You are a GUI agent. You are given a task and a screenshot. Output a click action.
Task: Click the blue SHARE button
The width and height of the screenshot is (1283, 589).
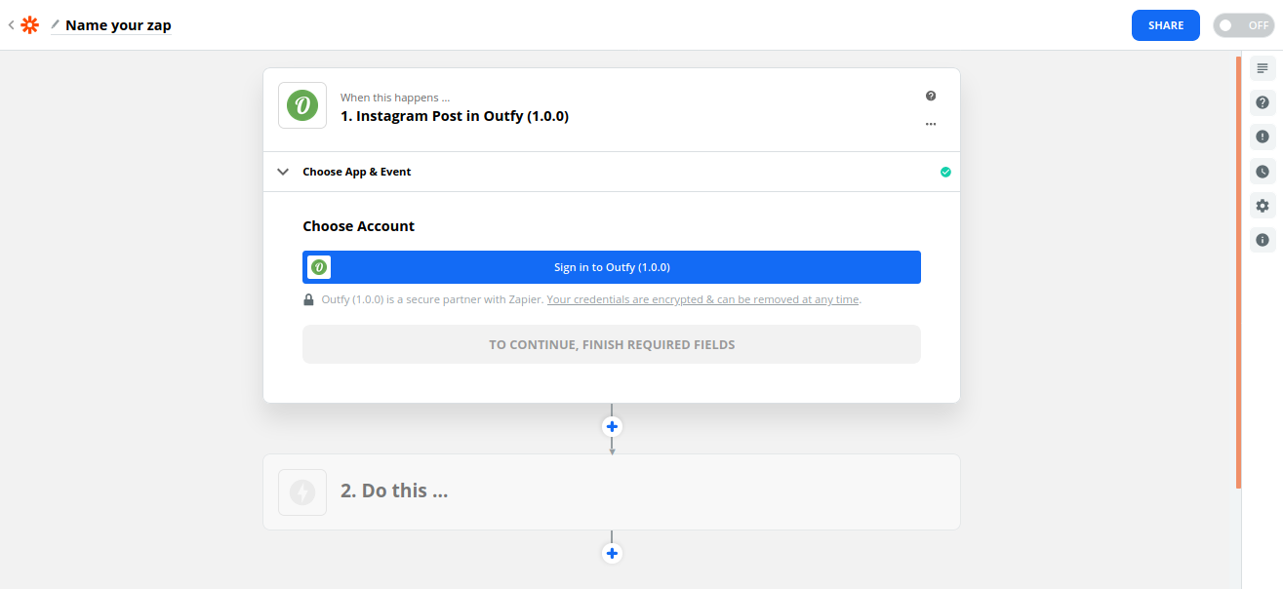(x=1166, y=25)
